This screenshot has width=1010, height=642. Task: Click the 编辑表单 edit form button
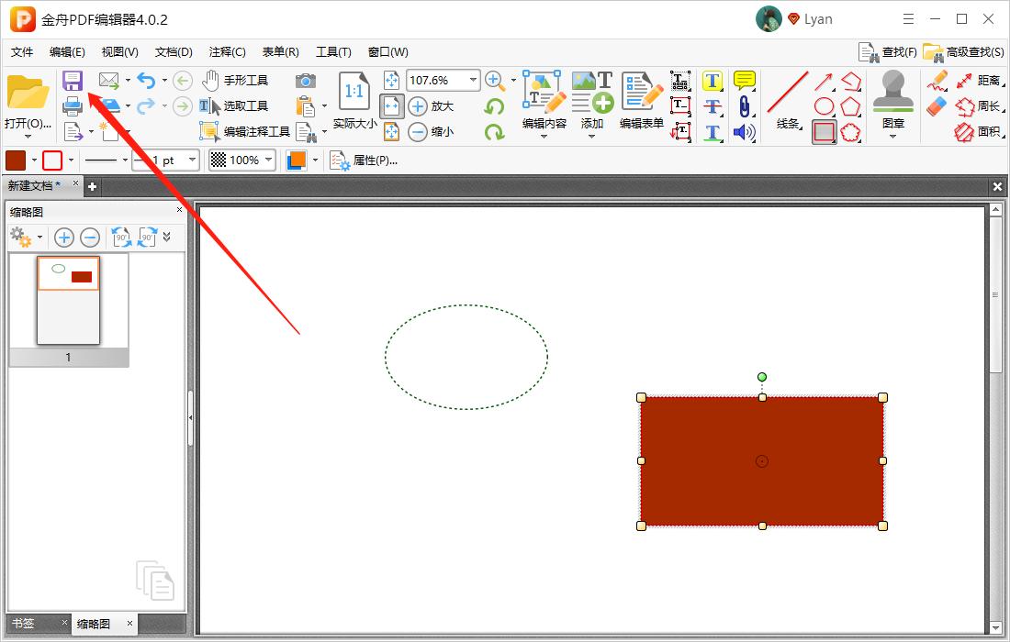pos(642,101)
